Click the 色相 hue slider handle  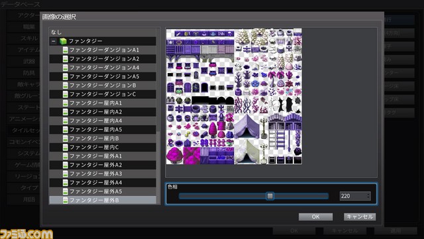(x=270, y=196)
